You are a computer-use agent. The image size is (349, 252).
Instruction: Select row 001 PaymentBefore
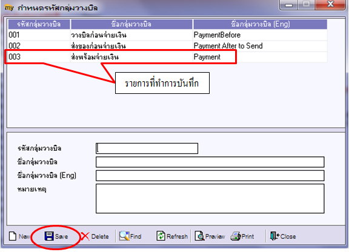[x=168, y=35]
